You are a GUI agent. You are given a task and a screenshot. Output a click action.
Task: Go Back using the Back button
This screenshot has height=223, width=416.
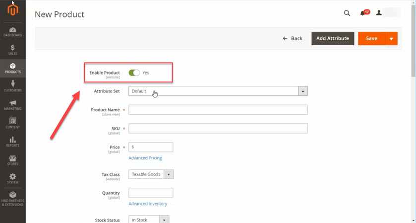click(293, 39)
